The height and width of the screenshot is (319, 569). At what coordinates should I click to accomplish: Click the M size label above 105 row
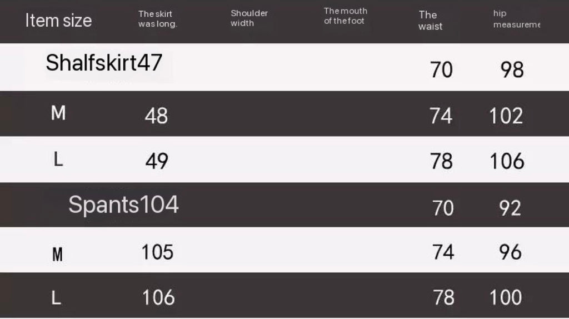57,255
